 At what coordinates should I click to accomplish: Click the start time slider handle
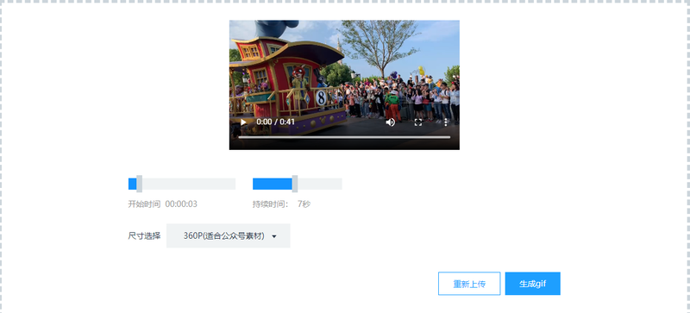139,184
